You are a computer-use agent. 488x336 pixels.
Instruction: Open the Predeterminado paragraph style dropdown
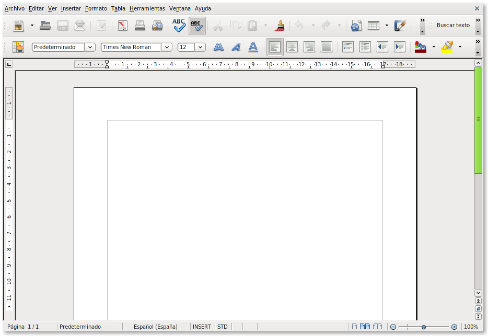[90, 47]
